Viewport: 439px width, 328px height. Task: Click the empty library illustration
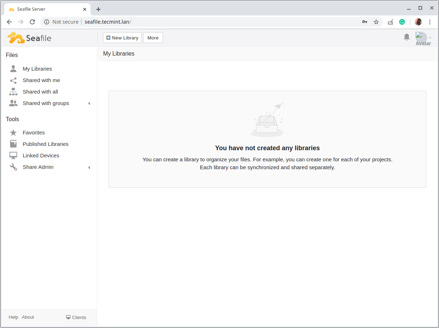coord(268,120)
